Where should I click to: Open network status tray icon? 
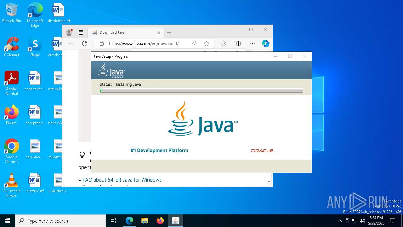coord(355,221)
